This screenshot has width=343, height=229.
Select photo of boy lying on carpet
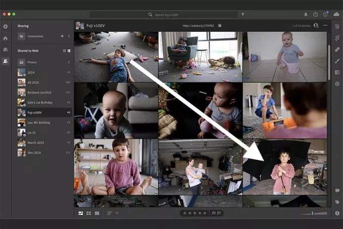pos(116,57)
